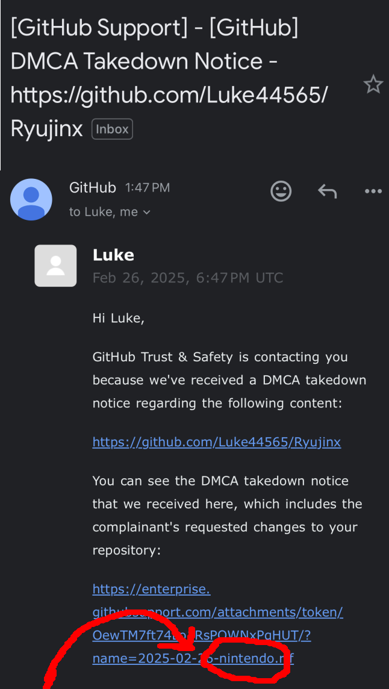
Task: Tap the "to Luke, me" recipients text
Action: (103, 212)
